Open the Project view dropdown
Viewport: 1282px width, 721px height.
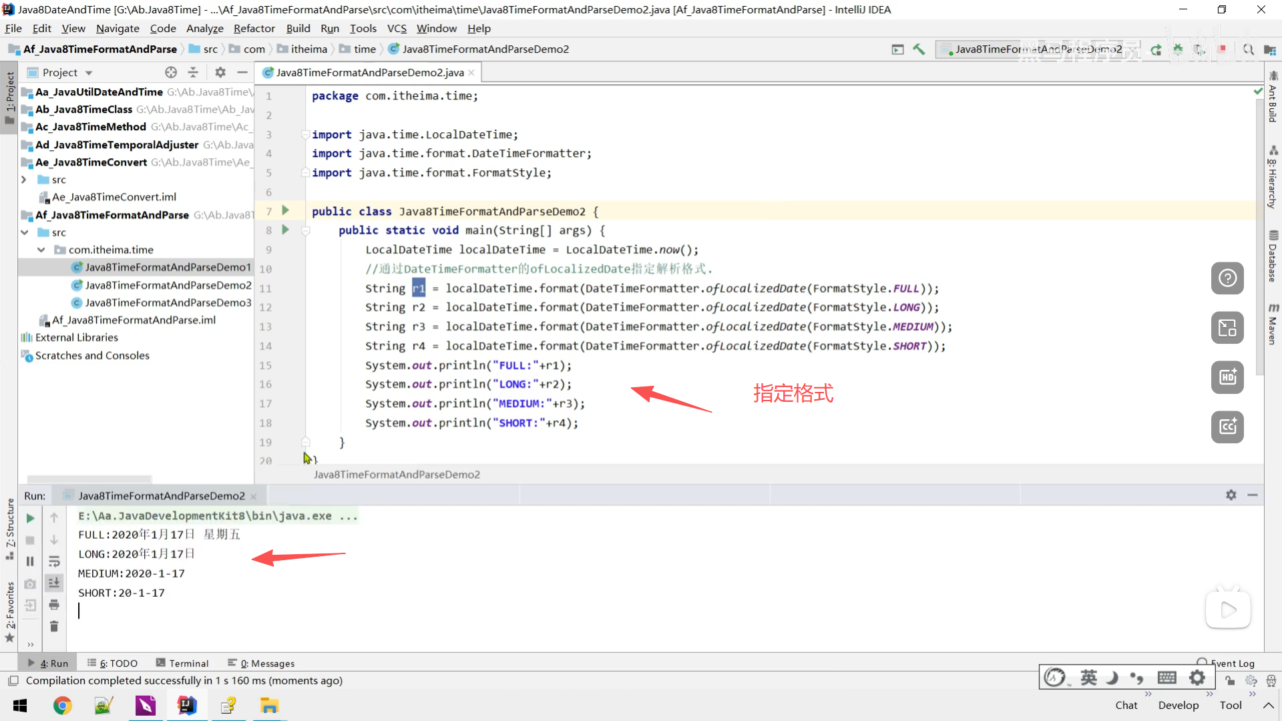(89, 73)
